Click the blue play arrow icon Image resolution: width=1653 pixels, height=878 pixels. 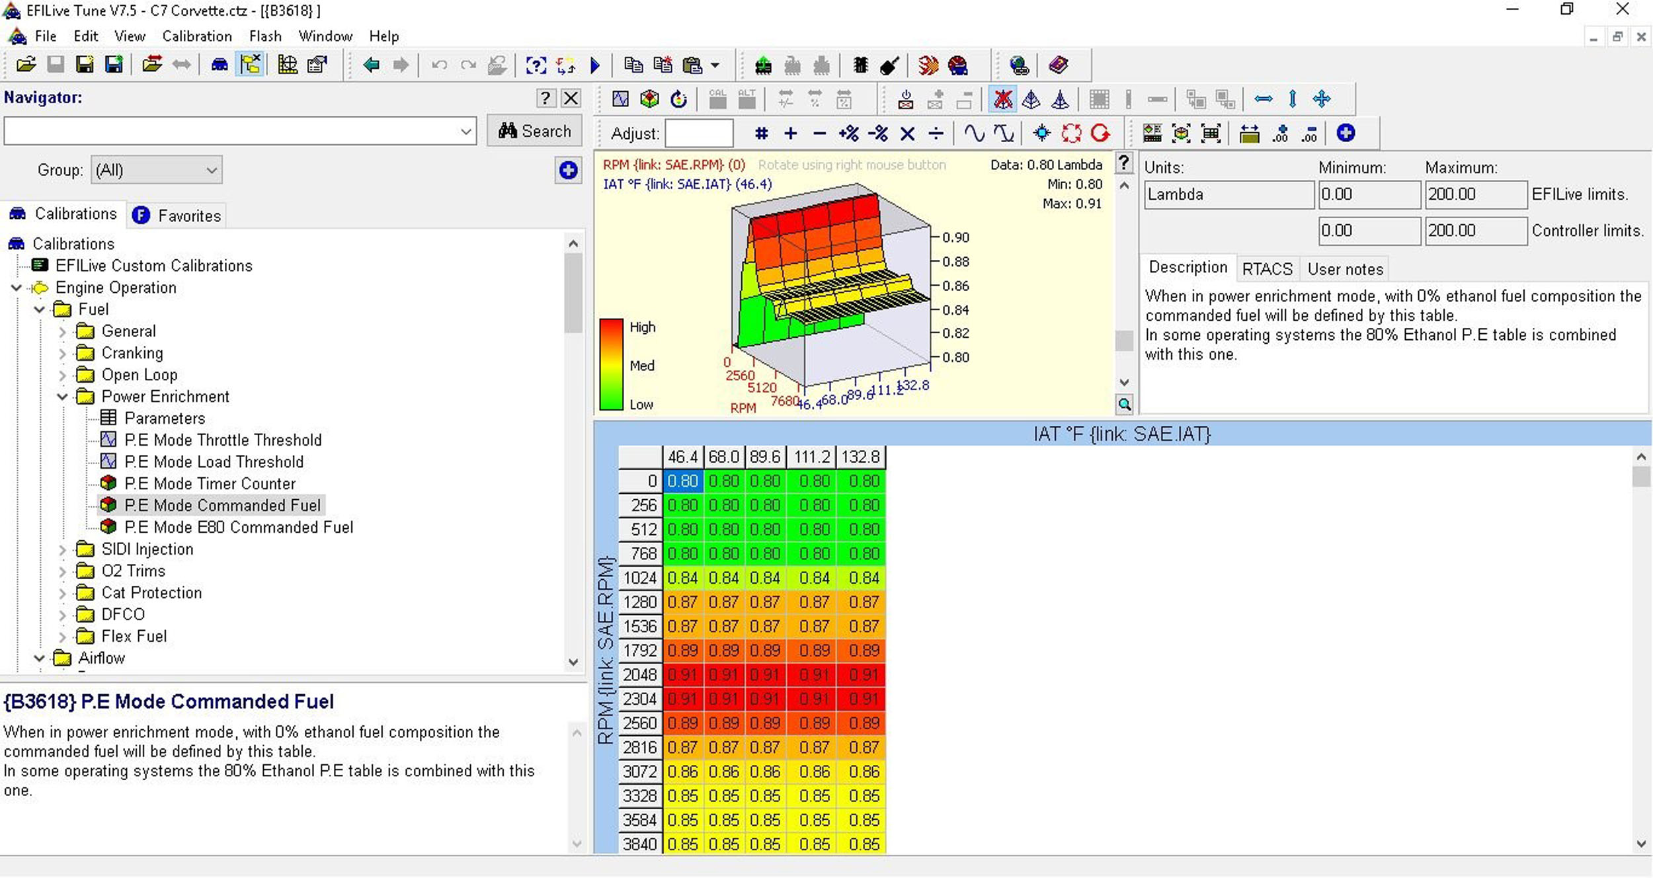click(594, 65)
